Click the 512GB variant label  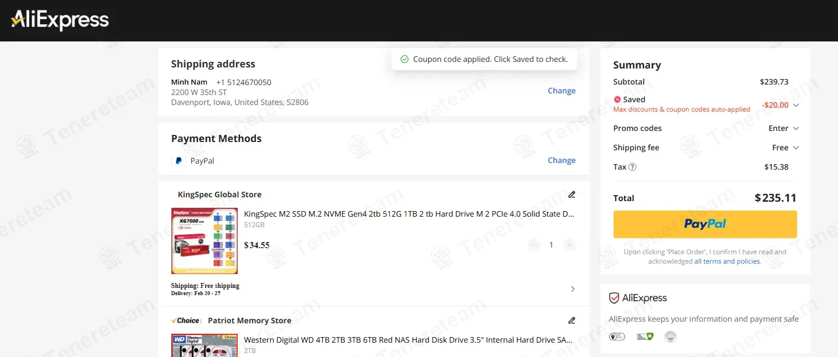pyautogui.click(x=254, y=225)
